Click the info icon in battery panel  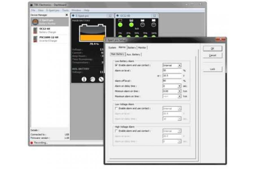click(84, 79)
